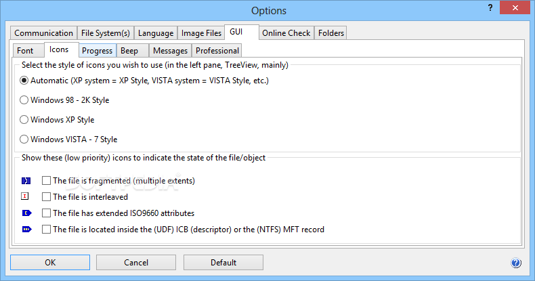
Task: Click the extended ISO9660 attributes icon
Action: coord(26,213)
